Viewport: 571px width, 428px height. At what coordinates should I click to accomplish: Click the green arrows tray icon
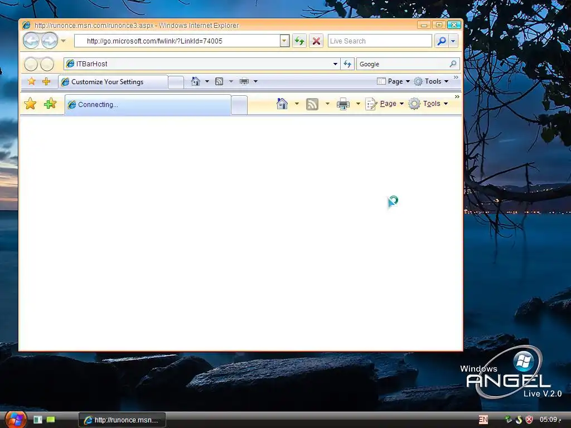point(509,420)
